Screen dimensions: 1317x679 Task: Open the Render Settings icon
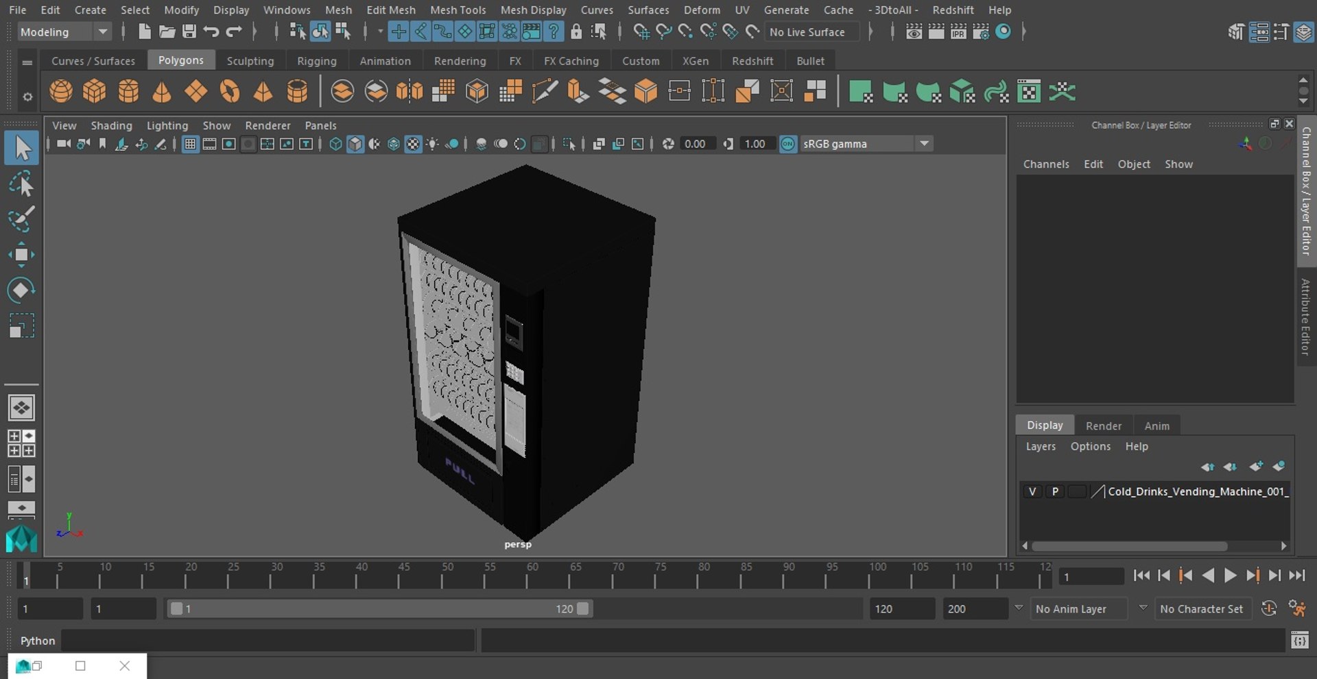[x=981, y=32]
